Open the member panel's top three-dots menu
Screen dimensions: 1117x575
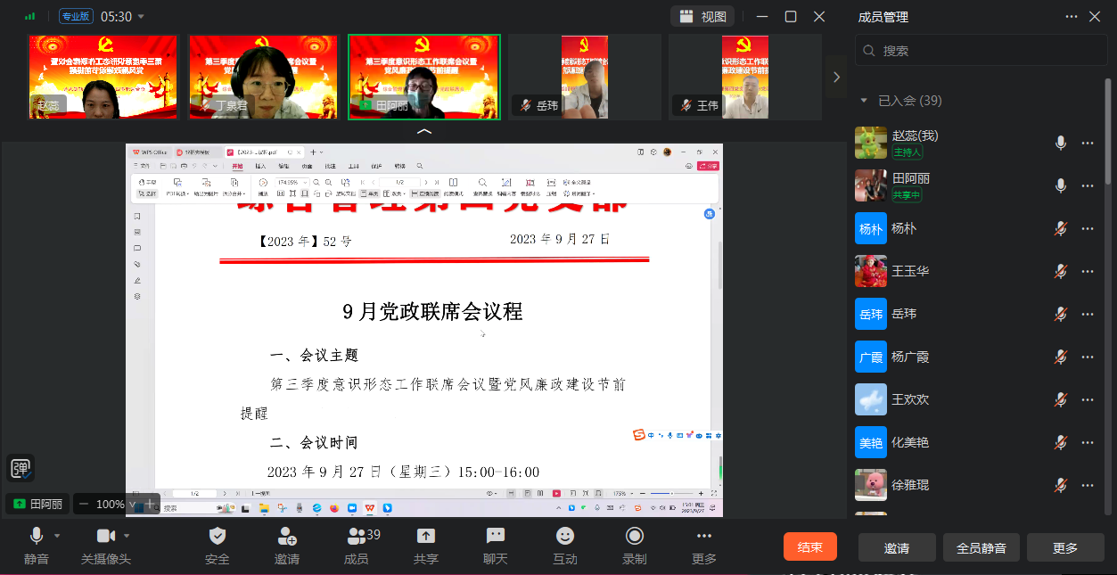[x=1072, y=16]
